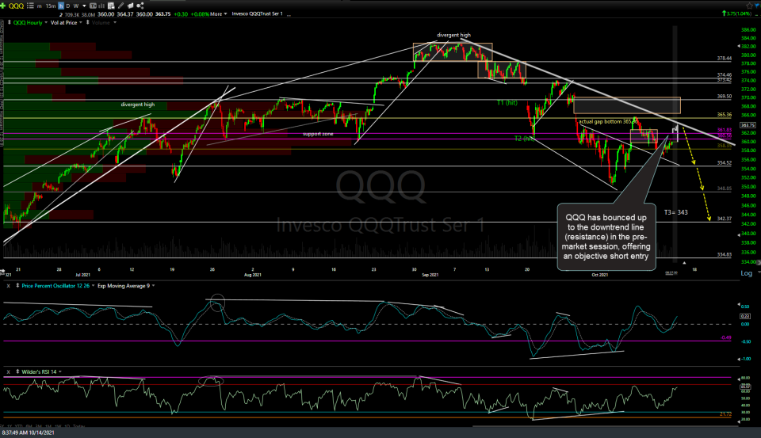Click the timestamp 8:37:49 AM 10/14/2021
The width and height of the screenshot is (761, 438).
click(x=29, y=432)
